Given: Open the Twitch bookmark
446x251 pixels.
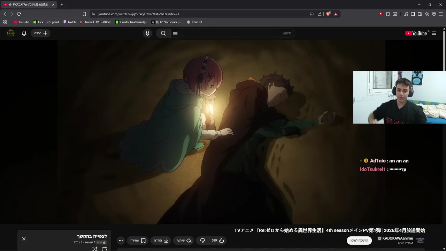Looking at the screenshot, I should (69, 22).
